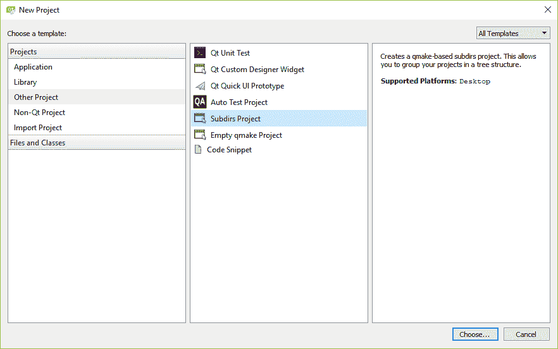The height and width of the screenshot is (349, 558).
Task: Select the Application project category
Action: [33, 67]
